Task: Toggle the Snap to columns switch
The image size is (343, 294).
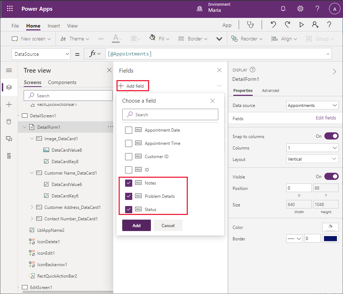Action: (x=331, y=136)
